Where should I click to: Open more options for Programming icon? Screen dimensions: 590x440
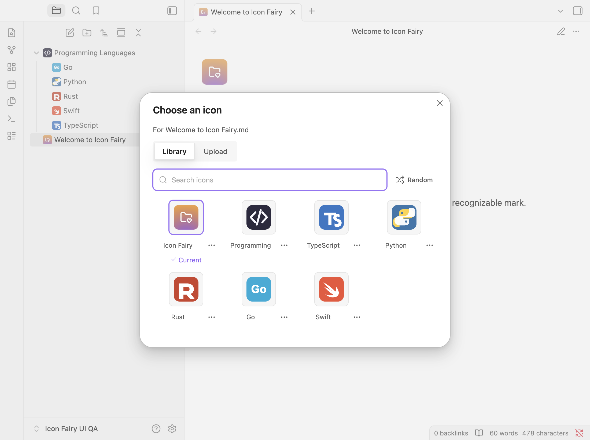pos(284,245)
